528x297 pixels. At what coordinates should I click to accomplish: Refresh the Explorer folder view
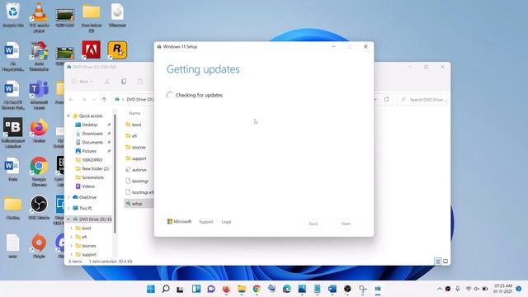[387, 99]
